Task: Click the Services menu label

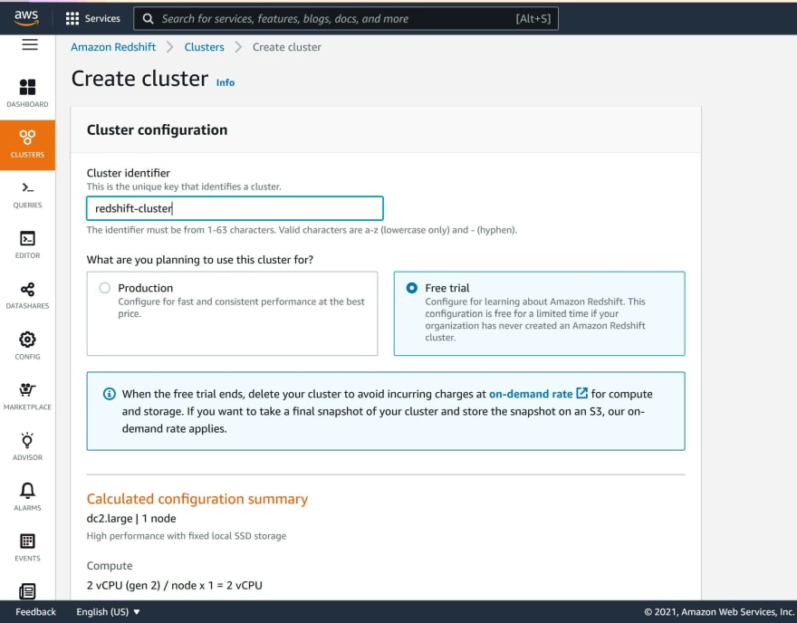Action: click(102, 19)
